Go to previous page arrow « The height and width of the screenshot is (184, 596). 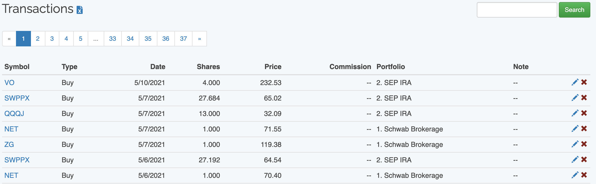9,39
